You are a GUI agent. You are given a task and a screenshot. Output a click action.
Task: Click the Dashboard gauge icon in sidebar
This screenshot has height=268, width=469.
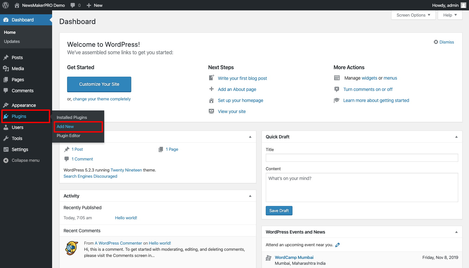click(6, 20)
